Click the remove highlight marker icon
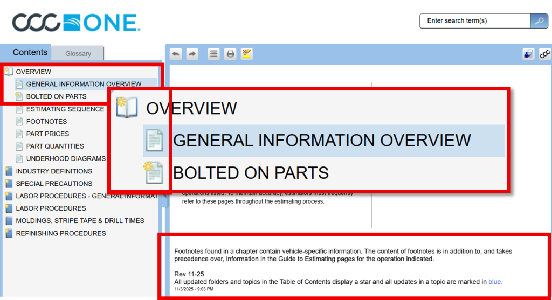Viewport: 552px width, 300px height. click(247, 54)
